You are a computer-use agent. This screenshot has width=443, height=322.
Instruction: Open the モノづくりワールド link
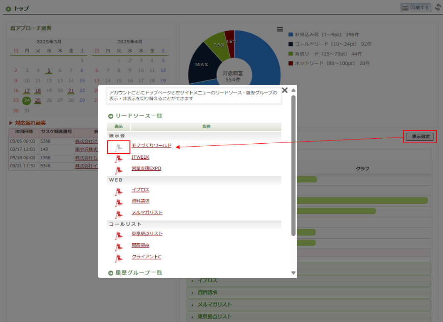152,145
